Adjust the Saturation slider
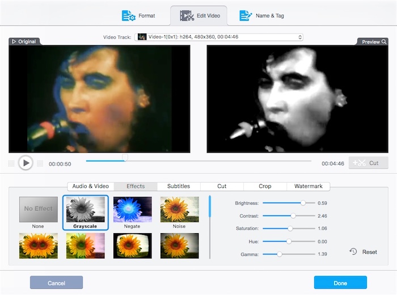 [x=289, y=229]
